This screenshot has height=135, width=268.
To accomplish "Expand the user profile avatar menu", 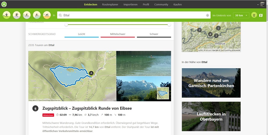I will coord(262,4).
